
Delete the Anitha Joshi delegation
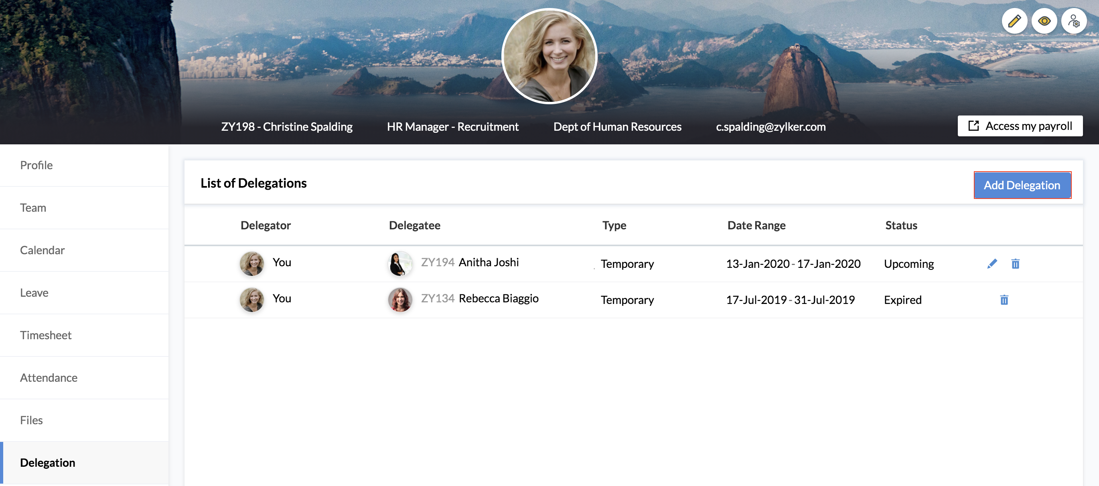(x=1016, y=264)
